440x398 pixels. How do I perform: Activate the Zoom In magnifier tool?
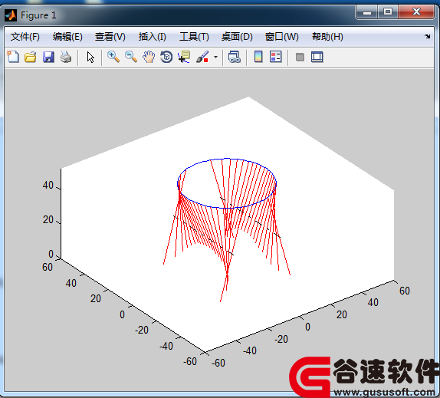(x=113, y=57)
